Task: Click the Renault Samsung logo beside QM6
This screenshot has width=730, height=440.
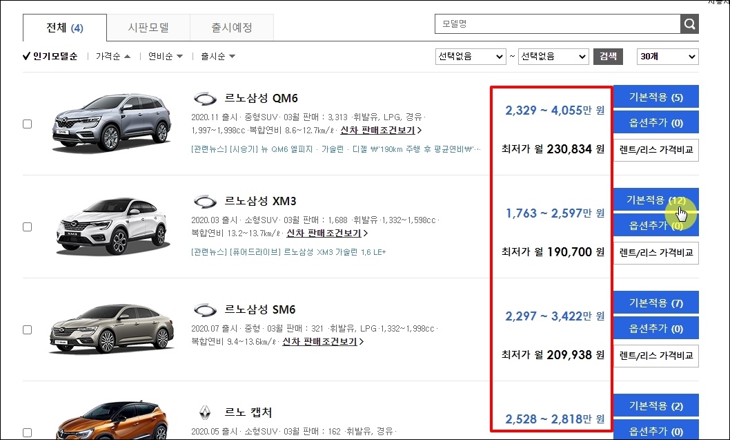Action: pos(205,99)
